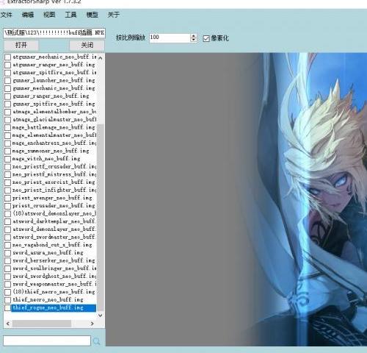Select atmage_elementalbomber_neo entry

pos(54,112)
